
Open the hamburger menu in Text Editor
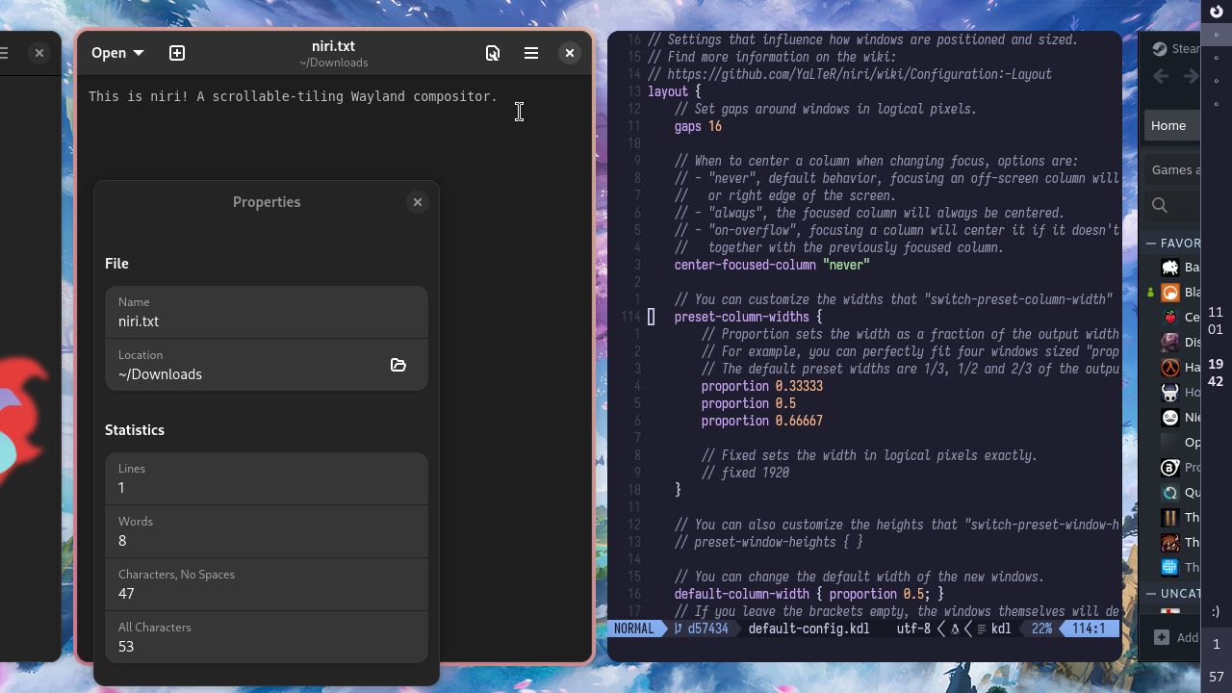(531, 53)
